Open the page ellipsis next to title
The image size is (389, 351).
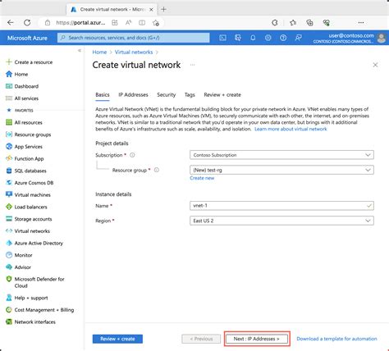pyautogui.click(x=193, y=65)
